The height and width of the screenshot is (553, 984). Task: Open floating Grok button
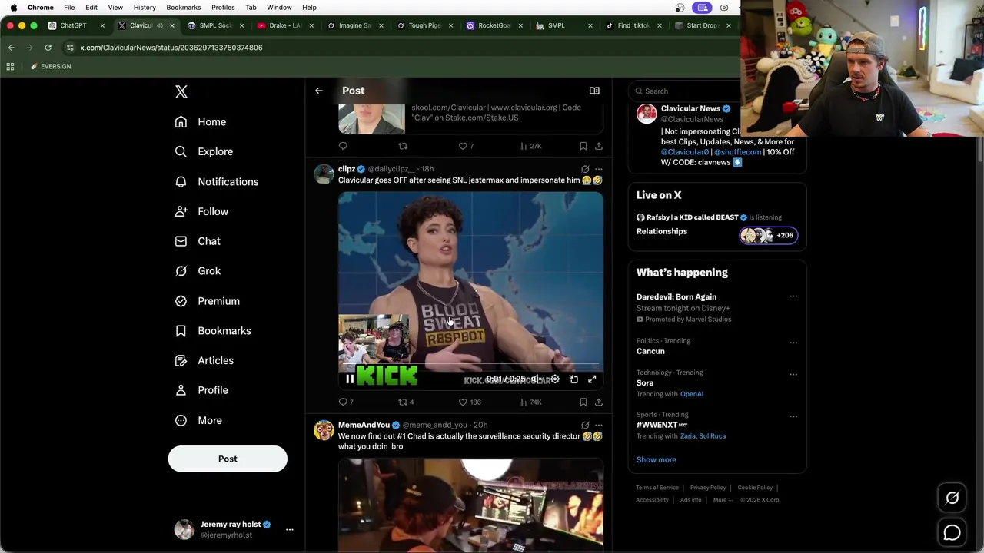[x=952, y=498]
